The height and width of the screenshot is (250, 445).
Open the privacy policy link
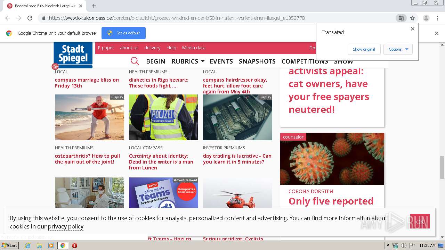pyautogui.click(x=66, y=226)
